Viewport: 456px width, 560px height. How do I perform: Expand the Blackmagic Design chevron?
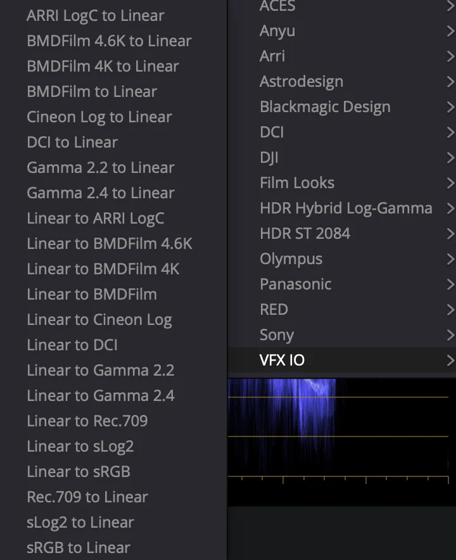[x=451, y=108]
